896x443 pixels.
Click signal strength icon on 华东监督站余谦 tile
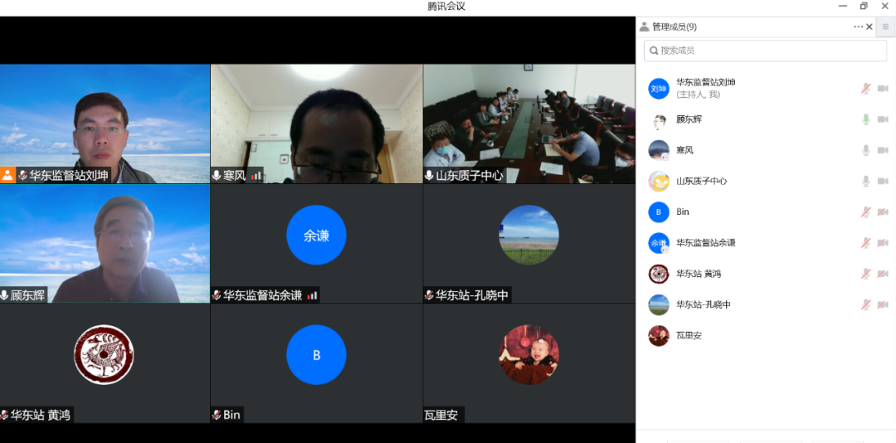[x=312, y=295]
